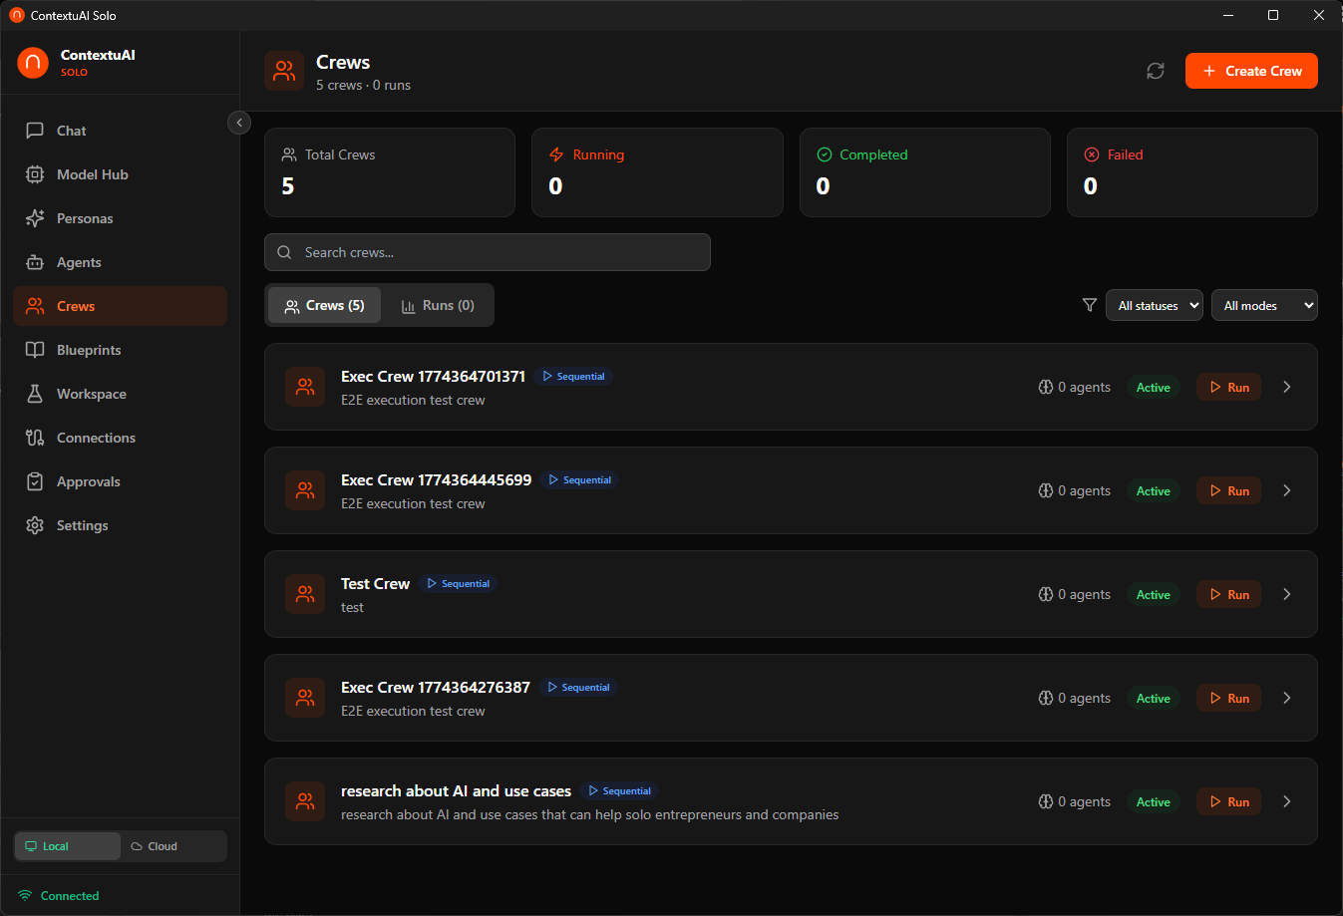Image resolution: width=1343 pixels, height=916 pixels.
Task: Select the Crews tab
Action: pyautogui.click(x=324, y=305)
